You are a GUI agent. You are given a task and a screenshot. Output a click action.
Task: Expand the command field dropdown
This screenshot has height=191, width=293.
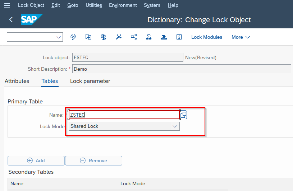click(x=59, y=37)
